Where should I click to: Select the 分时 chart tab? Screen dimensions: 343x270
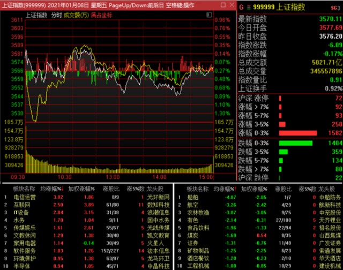56,15
